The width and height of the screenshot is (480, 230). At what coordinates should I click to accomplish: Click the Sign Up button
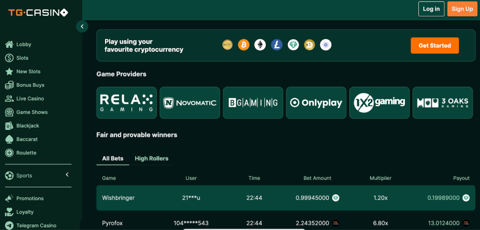[462, 9]
